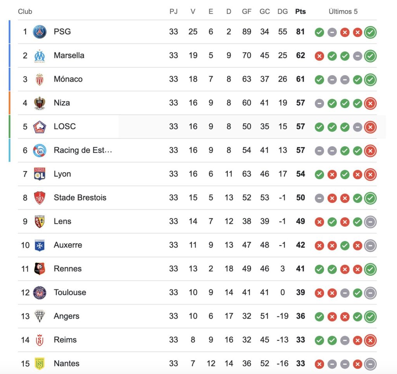The image size is (397, 374).
Task: Click the Últimos 5 column header
Action: click(343, 12)
